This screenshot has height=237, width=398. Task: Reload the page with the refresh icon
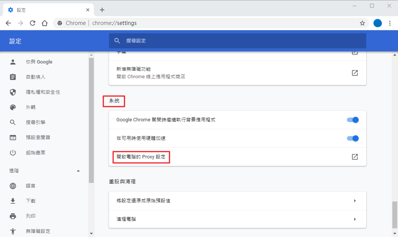(33, 23)
